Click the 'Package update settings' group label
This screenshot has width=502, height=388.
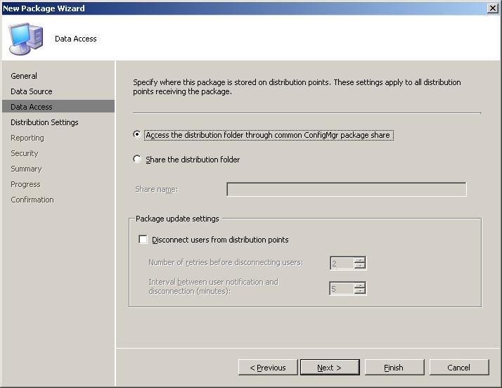pos(177,219)
